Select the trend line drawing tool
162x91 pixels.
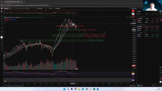pos(2,14)
